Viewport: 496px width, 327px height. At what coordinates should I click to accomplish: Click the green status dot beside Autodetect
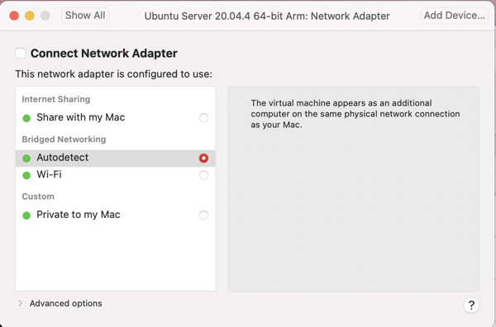tap(26, 159)
